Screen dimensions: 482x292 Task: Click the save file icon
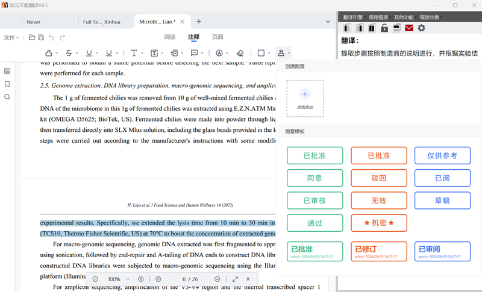click(x=41, y=37)
